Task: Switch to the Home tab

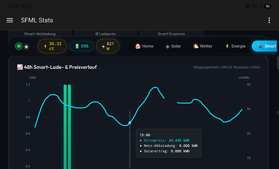Action: click(x=144, y=46)
